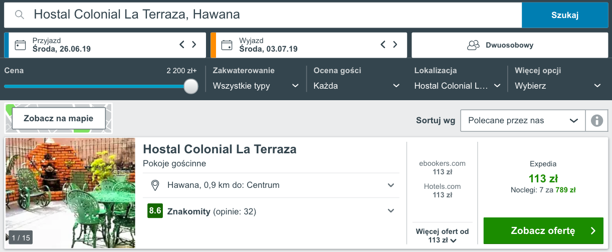Open the check-out calendar icon
The width and height of the screenshot is (612, 252).
pyautogui.click(x=227, y=45)
